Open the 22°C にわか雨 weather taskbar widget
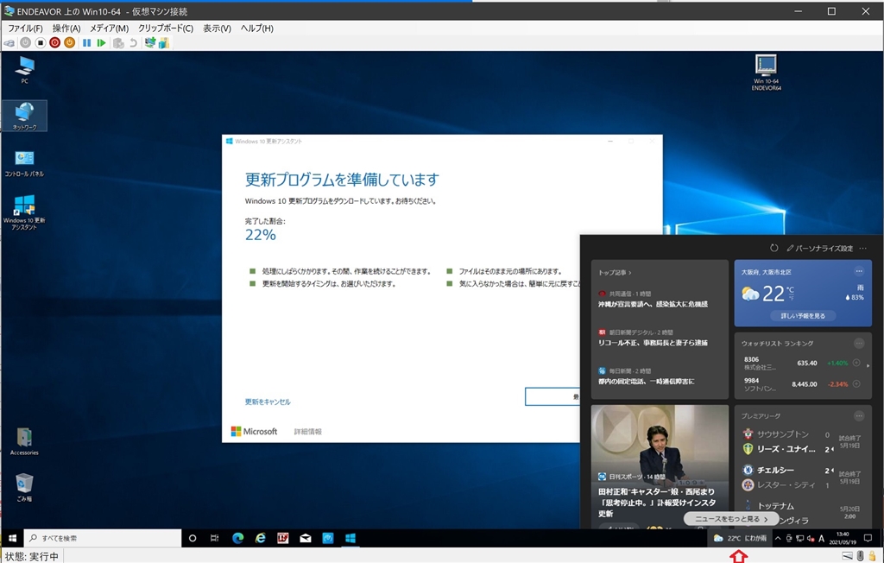 point(740,538)
